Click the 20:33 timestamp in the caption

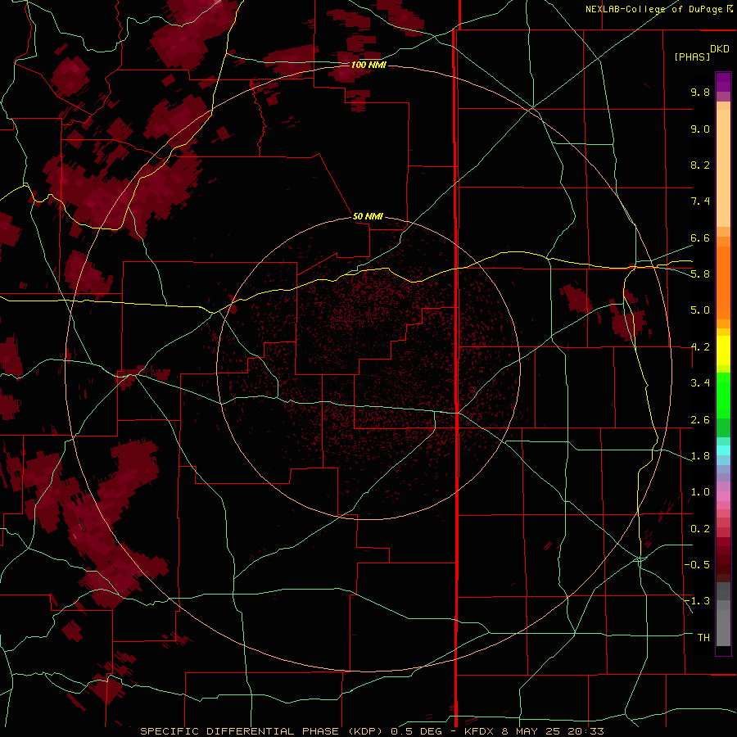point(586,731)
